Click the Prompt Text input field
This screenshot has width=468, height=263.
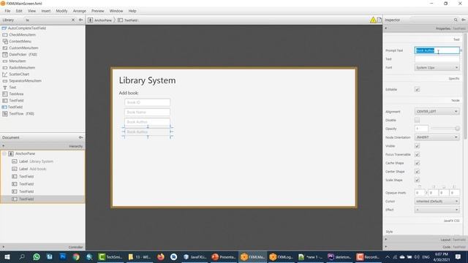click(x=437, y=50)
